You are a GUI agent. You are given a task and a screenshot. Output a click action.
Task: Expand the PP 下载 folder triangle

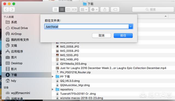tap(53, 76)
